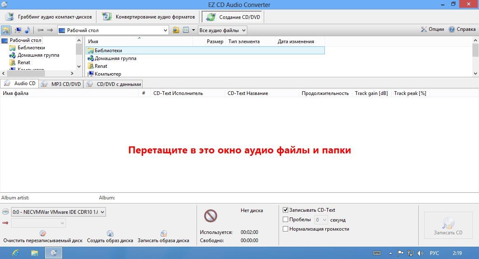Click the 2:19 taskbar clock
479x259 pixels.
[x=457, y=253]
